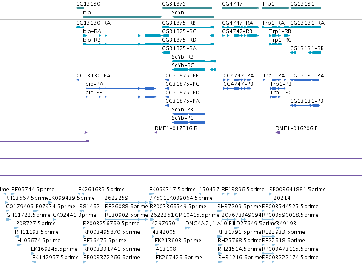Image resolution: width=362 pixels, height=264 pixels.
Task: Select the CG13131-RA transcript
Action: (x=305, y=27)
